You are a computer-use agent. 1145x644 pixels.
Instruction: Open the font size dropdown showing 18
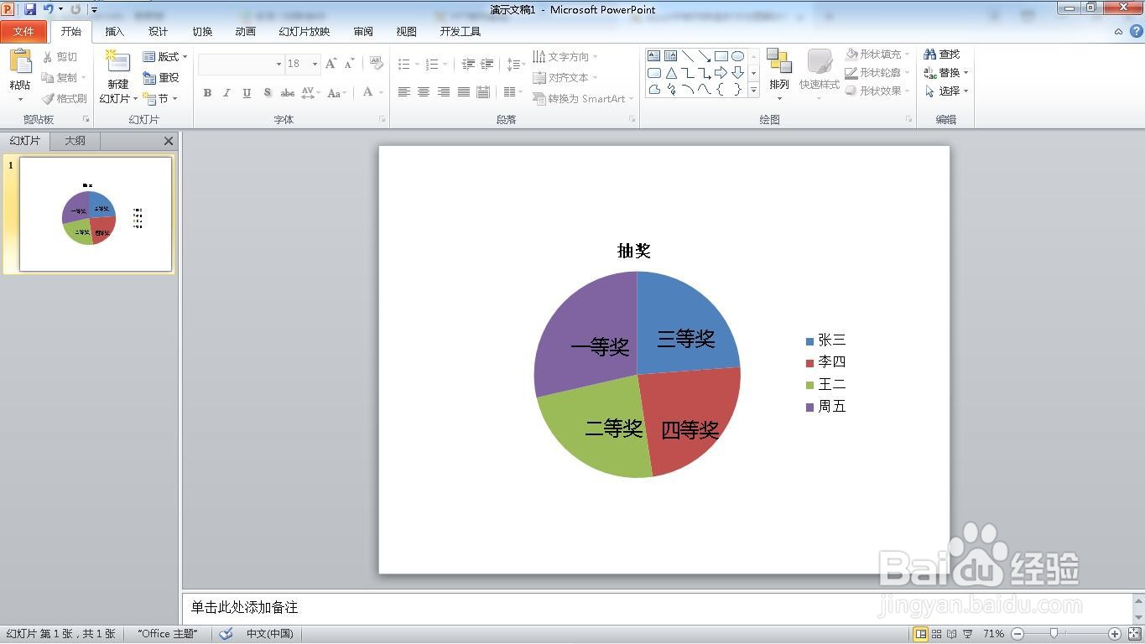point(315,64)
